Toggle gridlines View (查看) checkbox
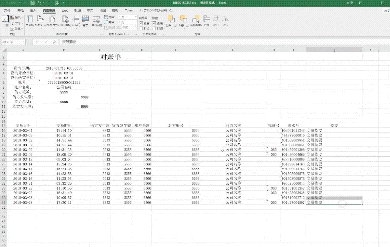 pos(141,23)
